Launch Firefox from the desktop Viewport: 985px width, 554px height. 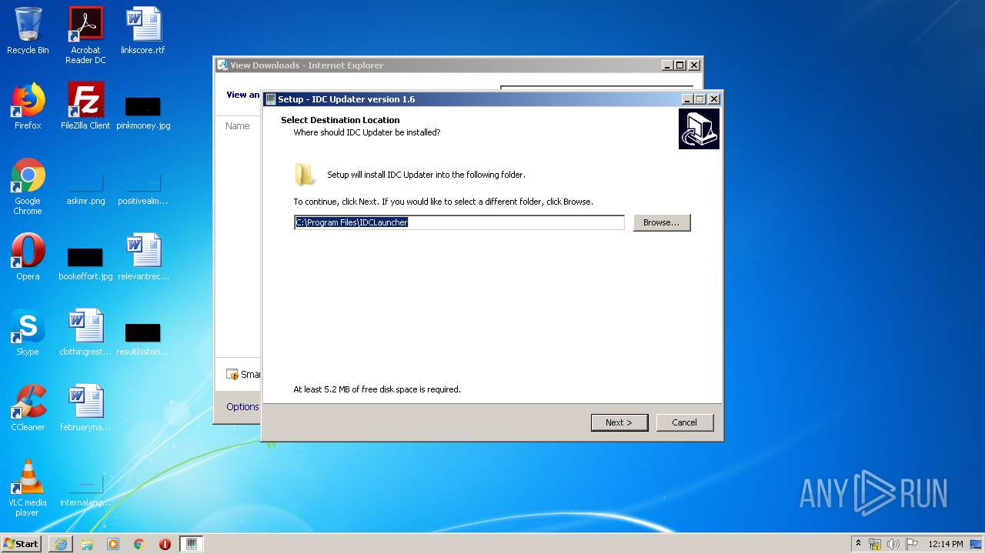(28, 106)
